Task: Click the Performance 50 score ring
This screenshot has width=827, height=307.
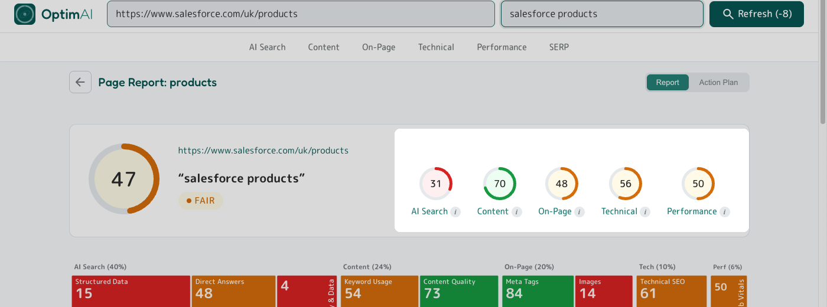Action: 698,184
